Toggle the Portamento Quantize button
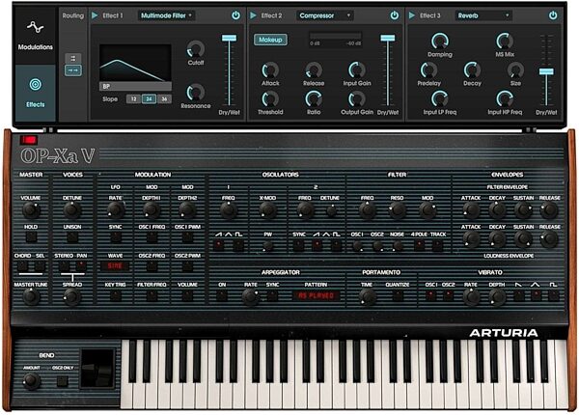 [398, 295]
